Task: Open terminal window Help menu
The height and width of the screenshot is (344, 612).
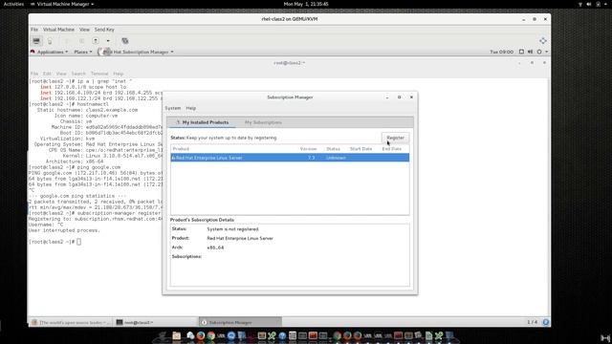Action: click(x=118, y=74)
